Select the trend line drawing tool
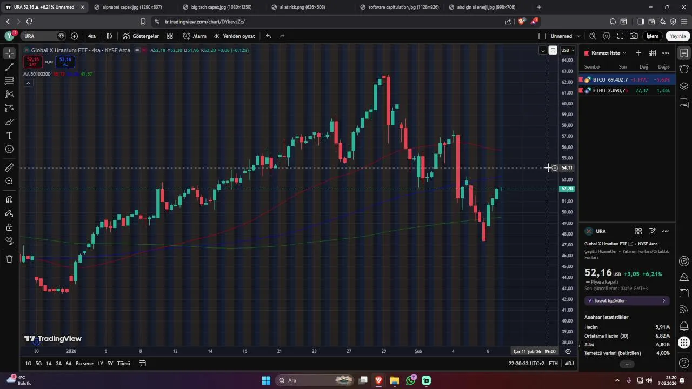 coord(9,67)
